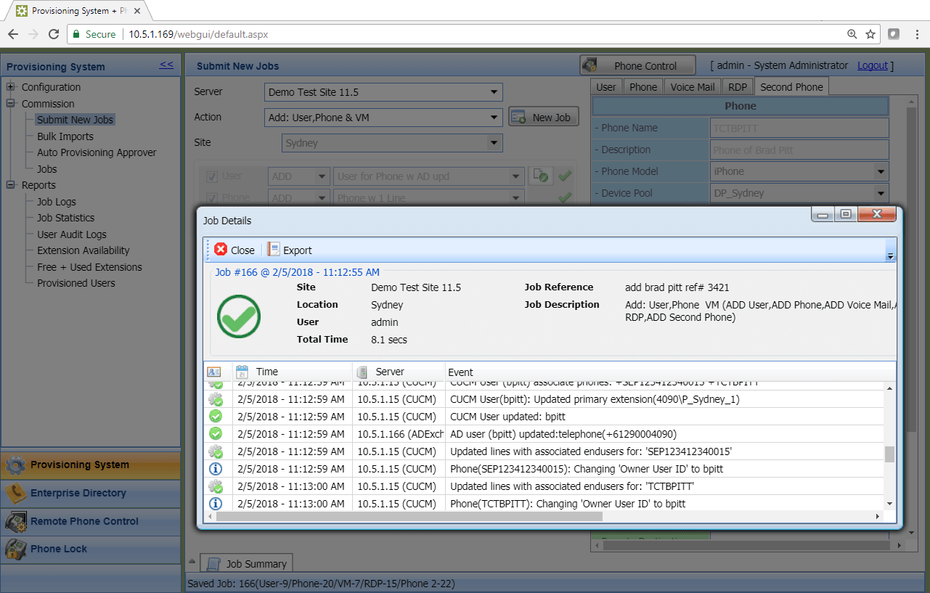Open the Phone Lock panel
The image size is (930, 593).
[x=90, y=549]
